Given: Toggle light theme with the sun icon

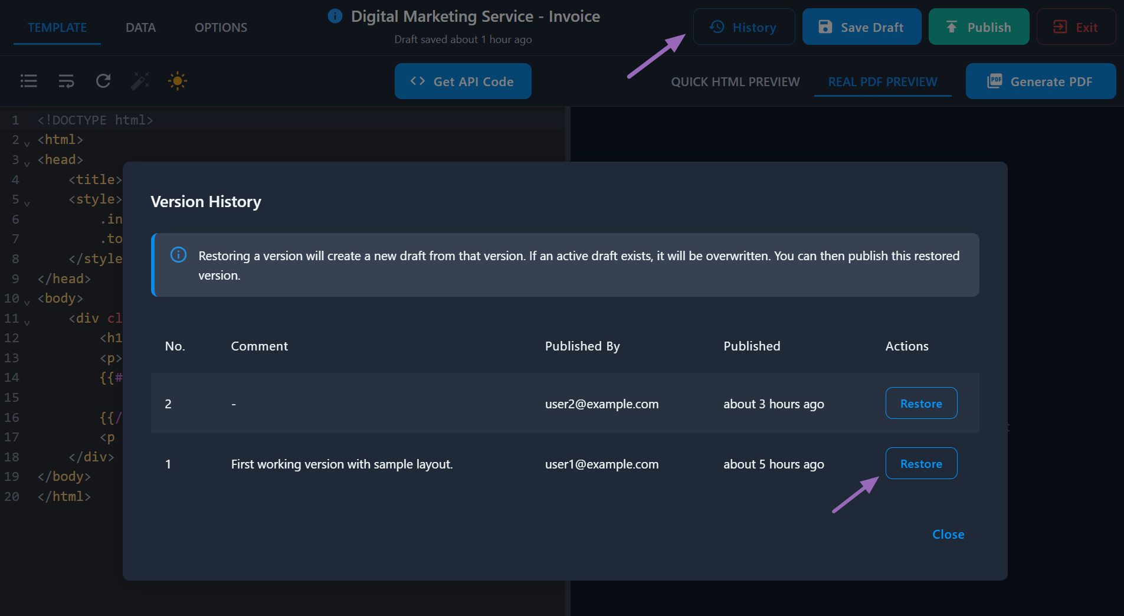Looking at the screenshot, I should 177,81.
